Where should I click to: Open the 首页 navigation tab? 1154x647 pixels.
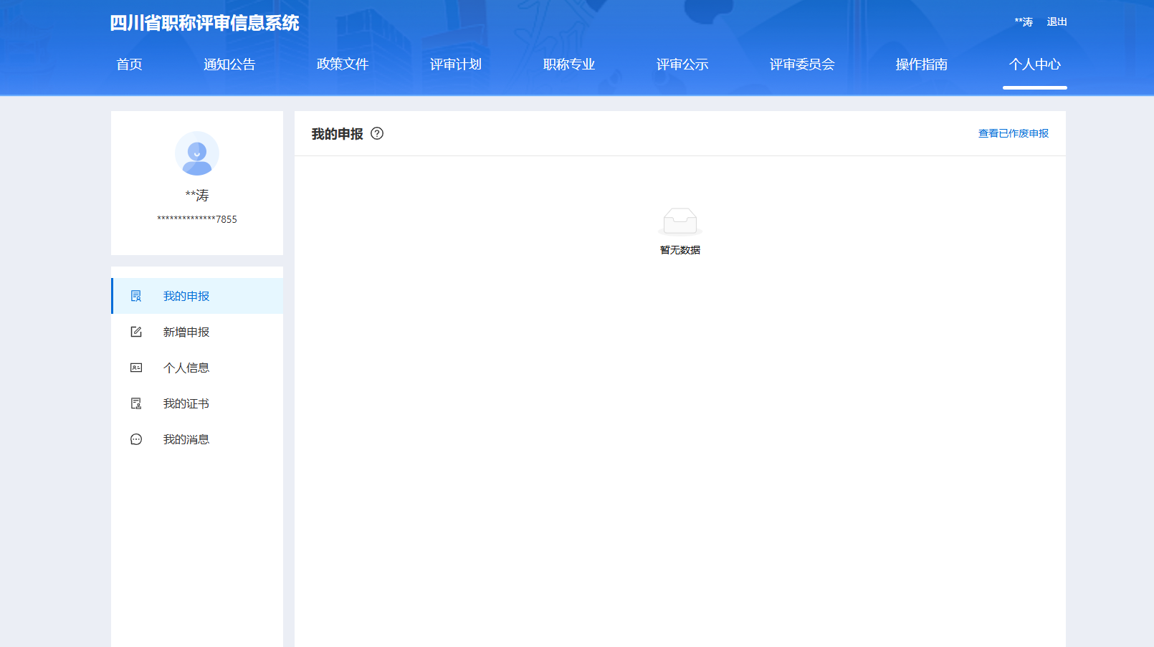[129, 64]
